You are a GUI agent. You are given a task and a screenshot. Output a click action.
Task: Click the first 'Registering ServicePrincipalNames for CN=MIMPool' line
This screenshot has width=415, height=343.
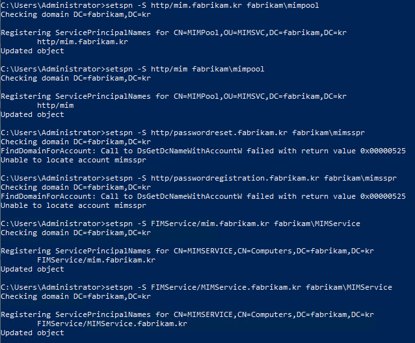pos(174,32)
